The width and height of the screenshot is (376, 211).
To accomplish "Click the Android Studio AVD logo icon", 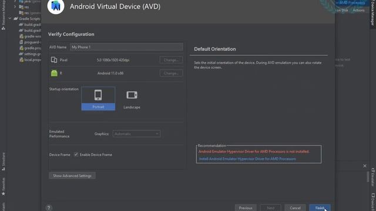I will 56,6.
